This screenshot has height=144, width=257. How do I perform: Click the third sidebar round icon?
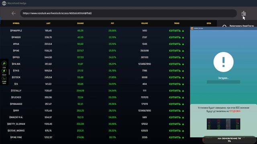click(x=4, y=78)
